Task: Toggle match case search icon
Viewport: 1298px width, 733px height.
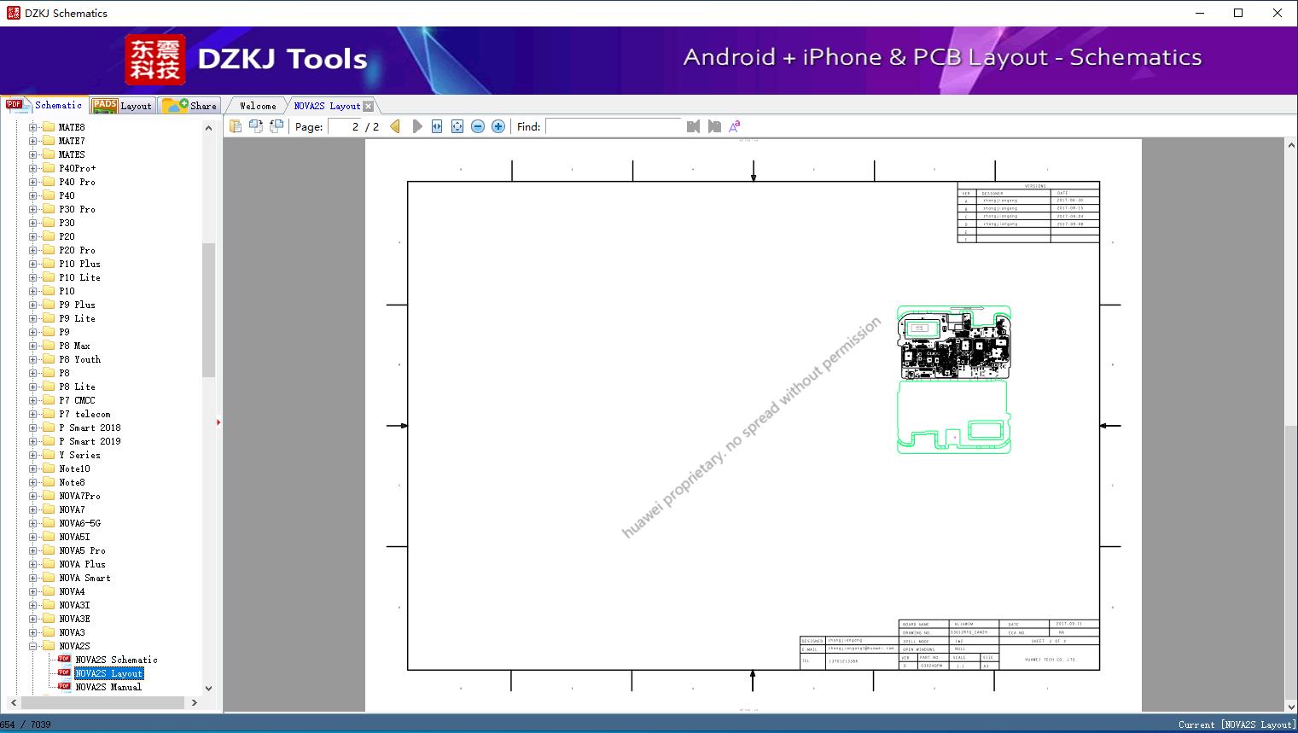Action: [x=735, y=126]
